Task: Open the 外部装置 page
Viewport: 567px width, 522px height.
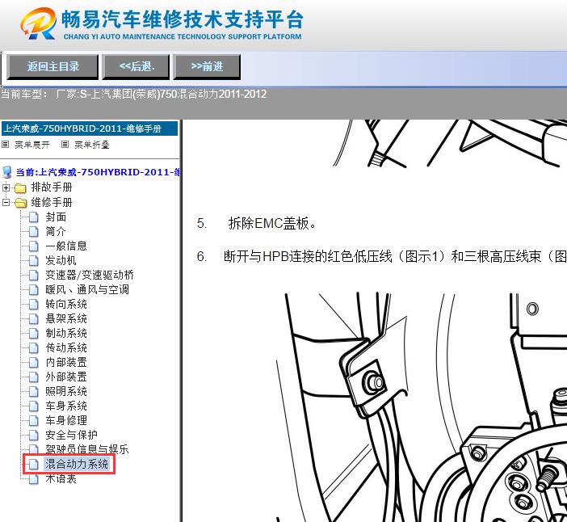Action: click(x=66, y=377)
